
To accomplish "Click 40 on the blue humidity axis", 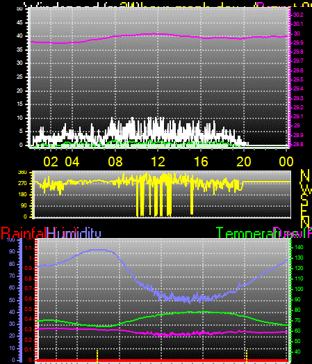I will (12, 312).
